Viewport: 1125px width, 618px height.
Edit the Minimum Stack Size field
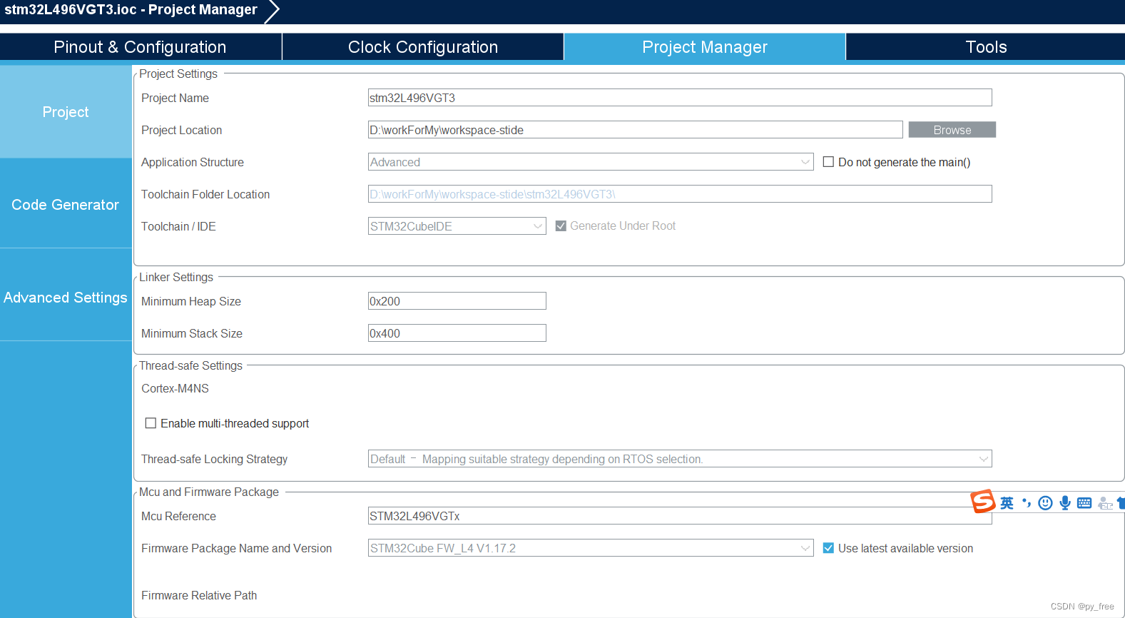(x=457, y=333)
